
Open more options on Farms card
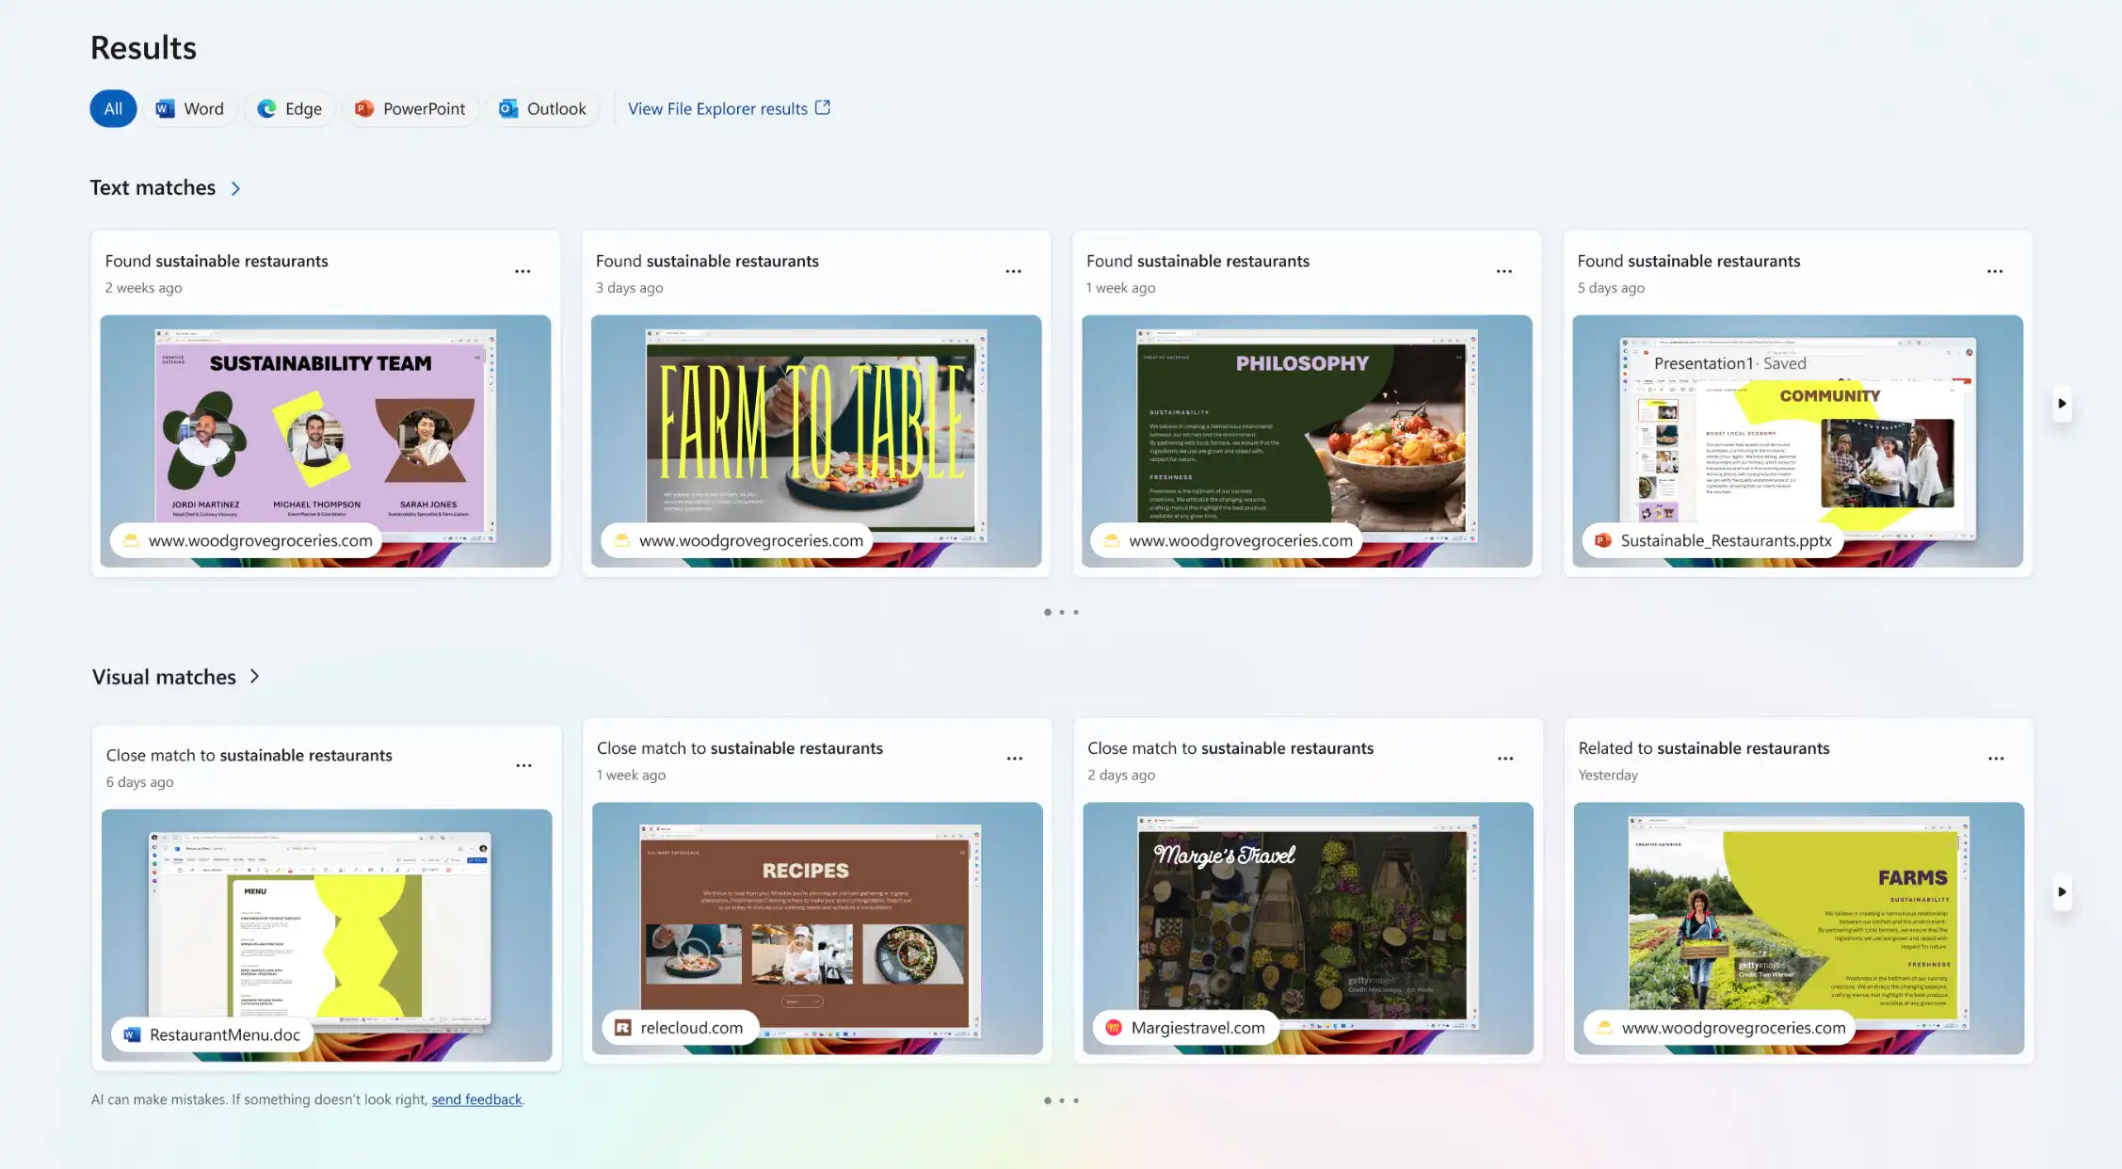(1995, 759)
